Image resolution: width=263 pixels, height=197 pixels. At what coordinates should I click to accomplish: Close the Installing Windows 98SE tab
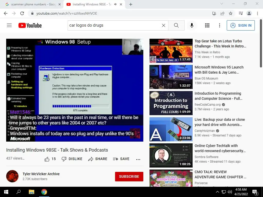point(121,4)
